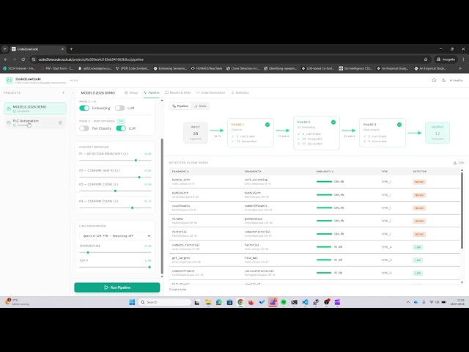Open the Chrome three-dot menu

tap(463, 59)
